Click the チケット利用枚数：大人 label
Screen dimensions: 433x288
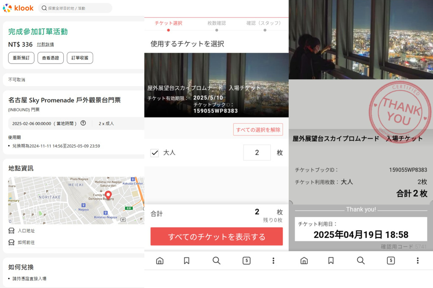(x=324, y=182)
